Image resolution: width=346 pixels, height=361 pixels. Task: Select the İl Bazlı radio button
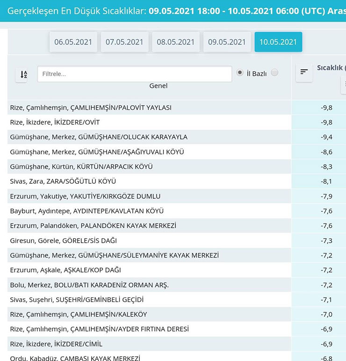[240, 72]
